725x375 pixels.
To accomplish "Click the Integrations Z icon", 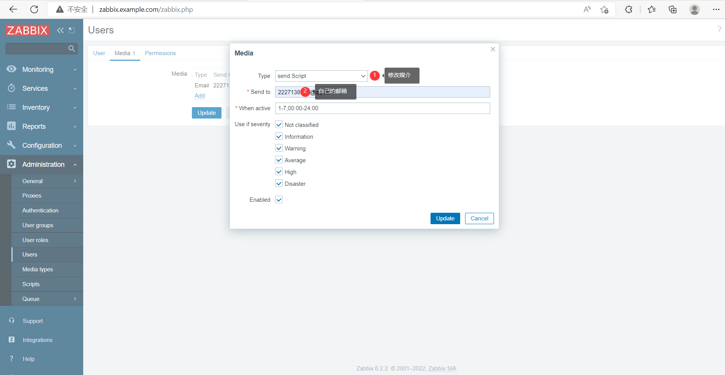I will (x=12, y=340).
